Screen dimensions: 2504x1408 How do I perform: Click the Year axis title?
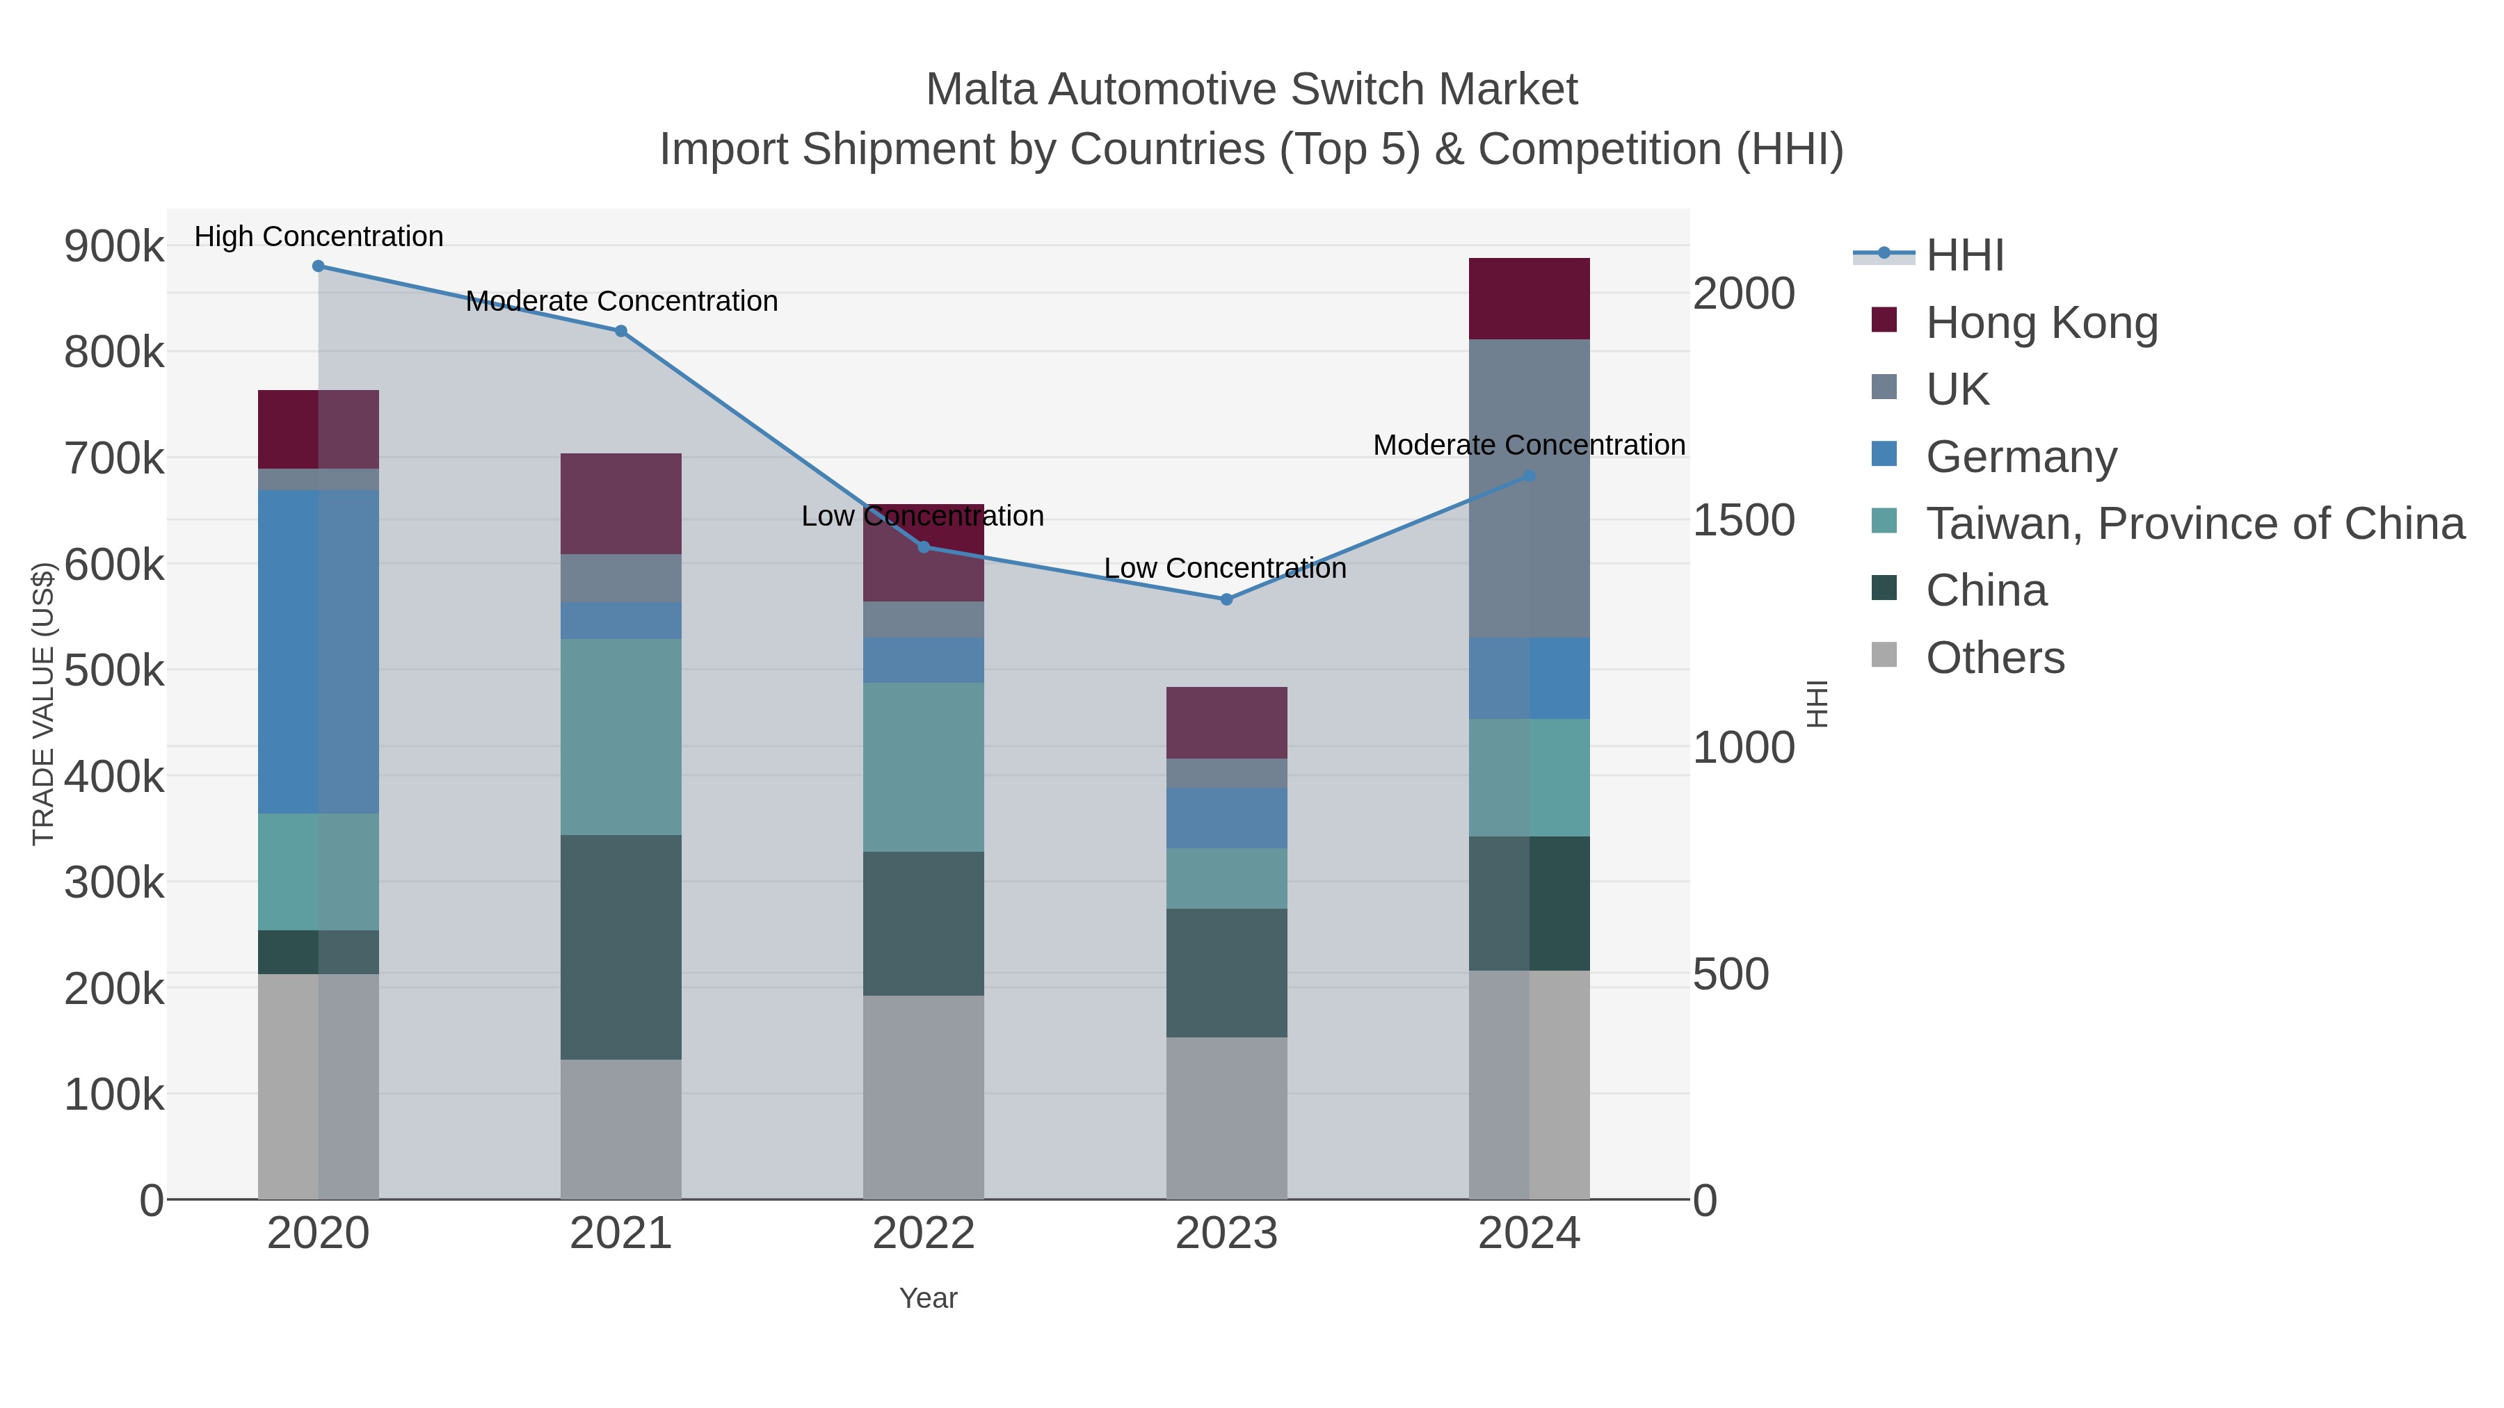click(x=929, y=1298)
